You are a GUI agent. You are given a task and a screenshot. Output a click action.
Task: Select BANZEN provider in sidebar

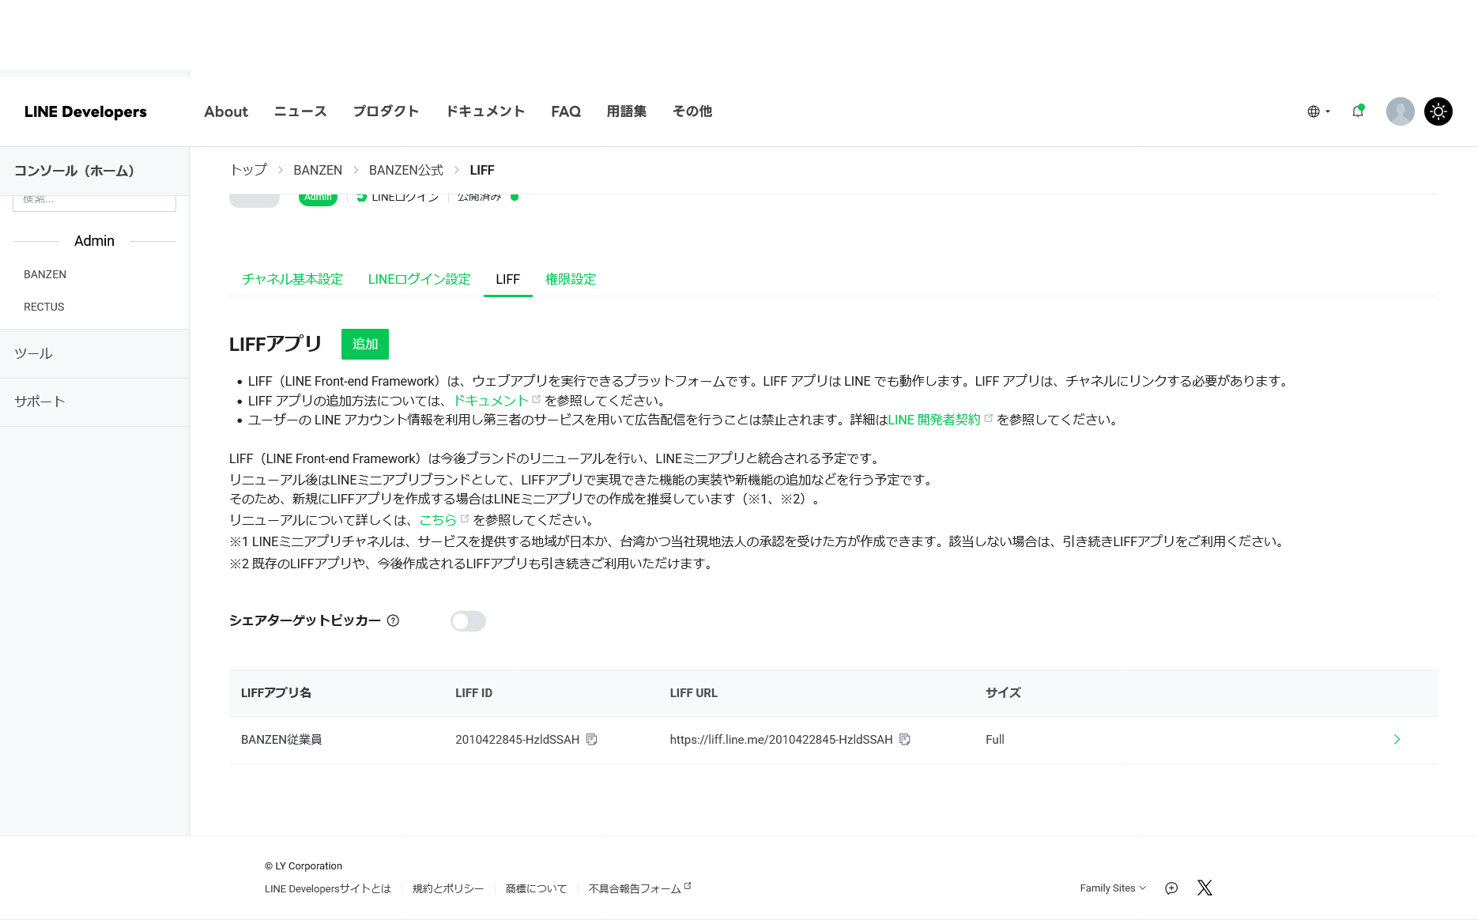(45, 274)
